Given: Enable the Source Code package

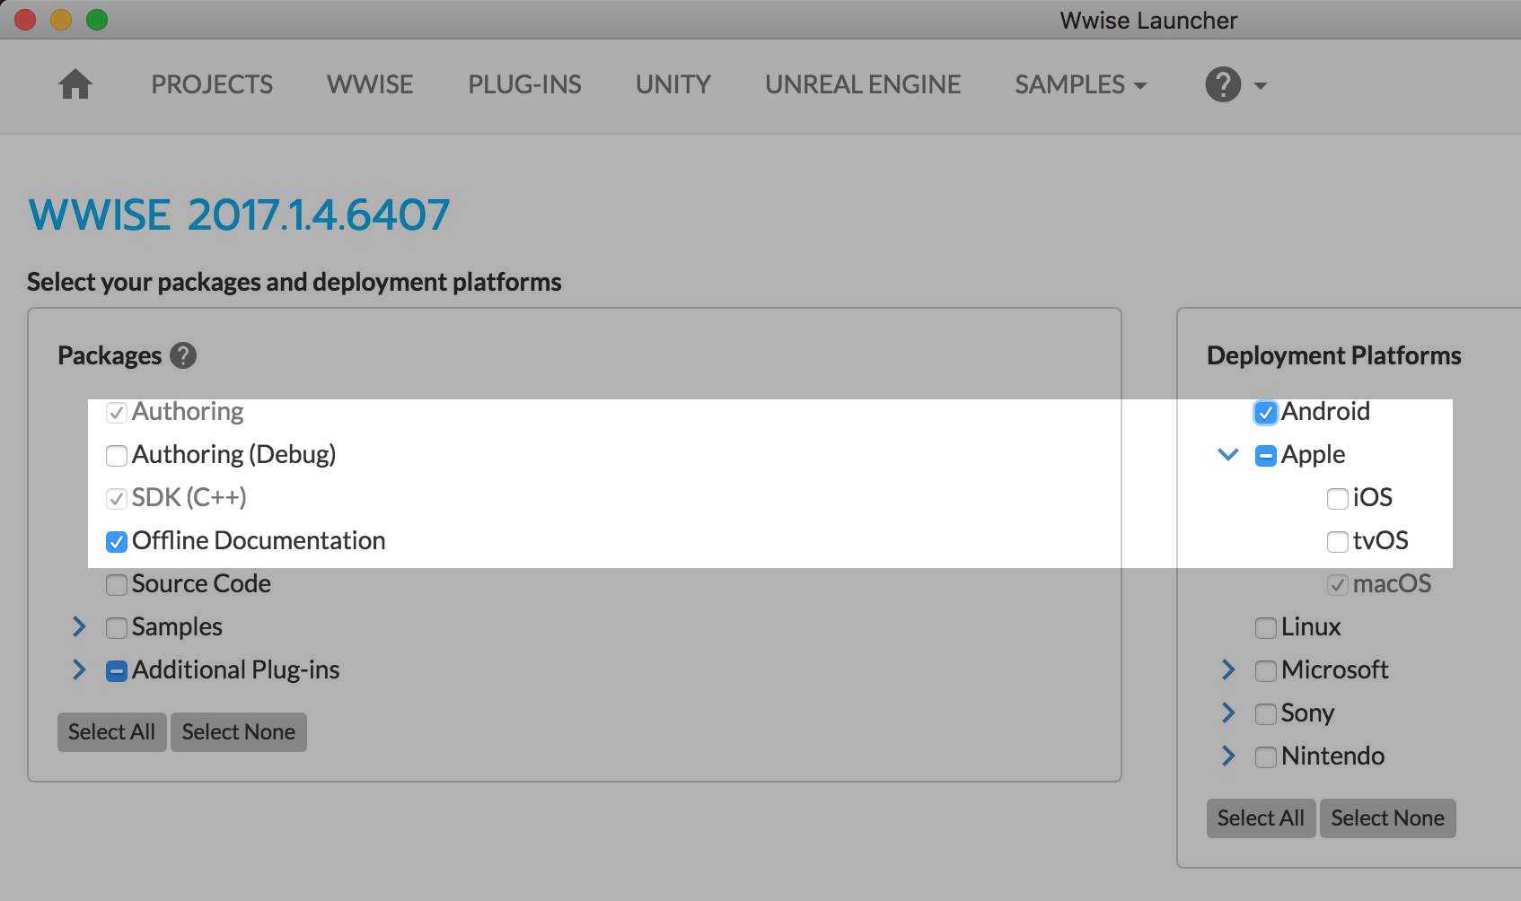Looking at the screenshot, I should (x=116, y=585).
